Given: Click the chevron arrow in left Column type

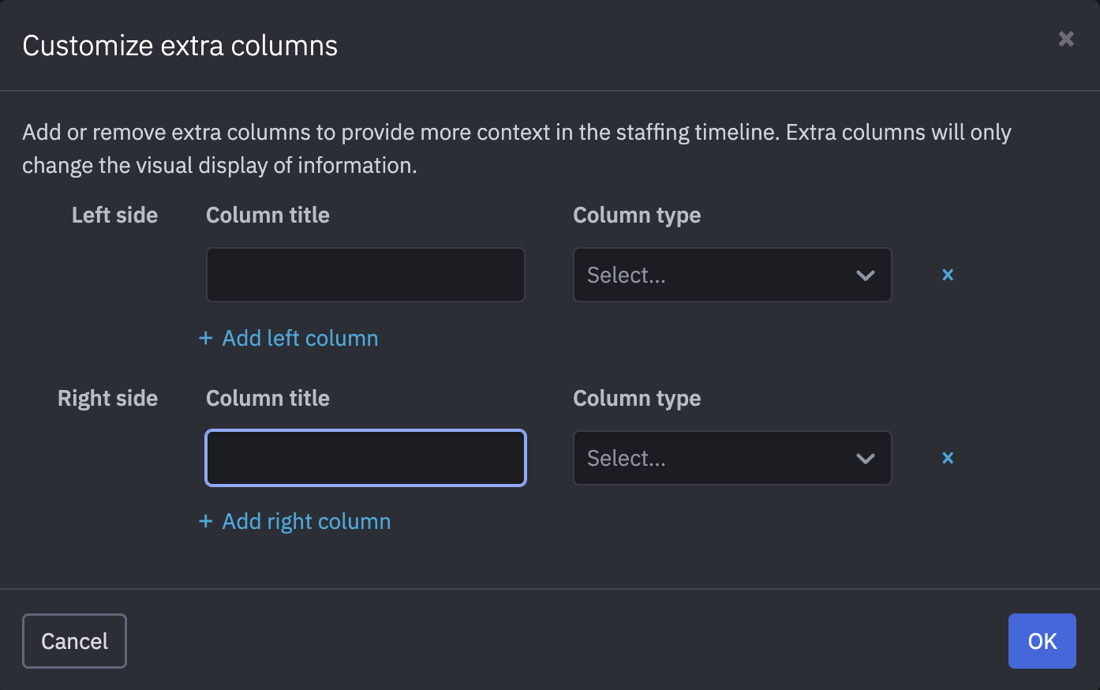Looking at the screenshot, I should click(866, 276).
